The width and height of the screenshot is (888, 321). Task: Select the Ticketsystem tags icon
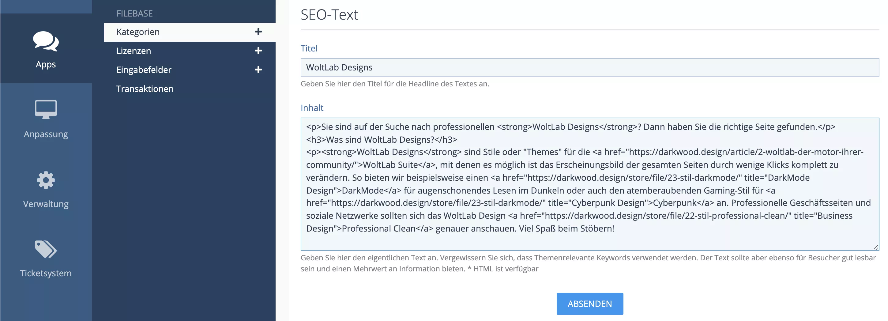pos(46,249)
